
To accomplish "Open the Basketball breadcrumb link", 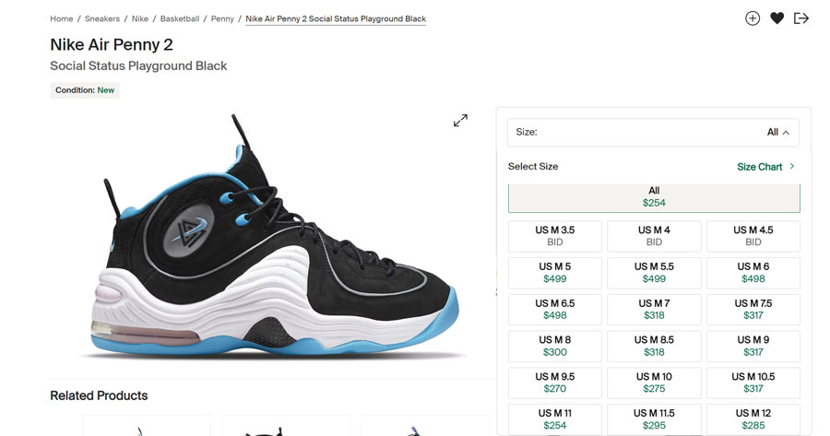I will [x=180, y=18].
